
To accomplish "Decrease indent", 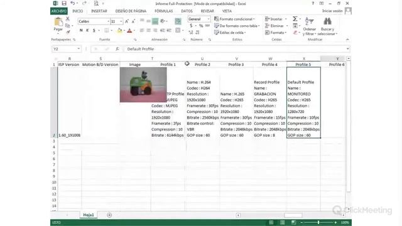I will [x=162, y=31].
